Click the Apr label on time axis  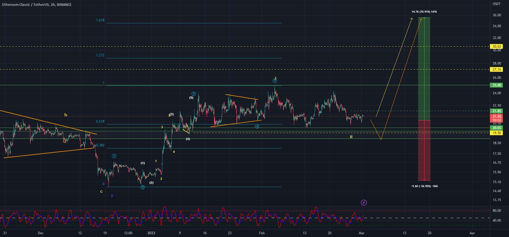point(472,233)
